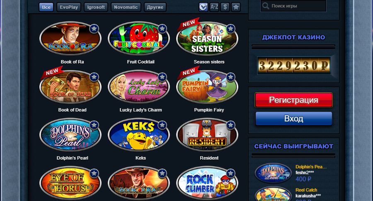
Task: Toggle favorite star on Season Sisters
Action: 230,29
